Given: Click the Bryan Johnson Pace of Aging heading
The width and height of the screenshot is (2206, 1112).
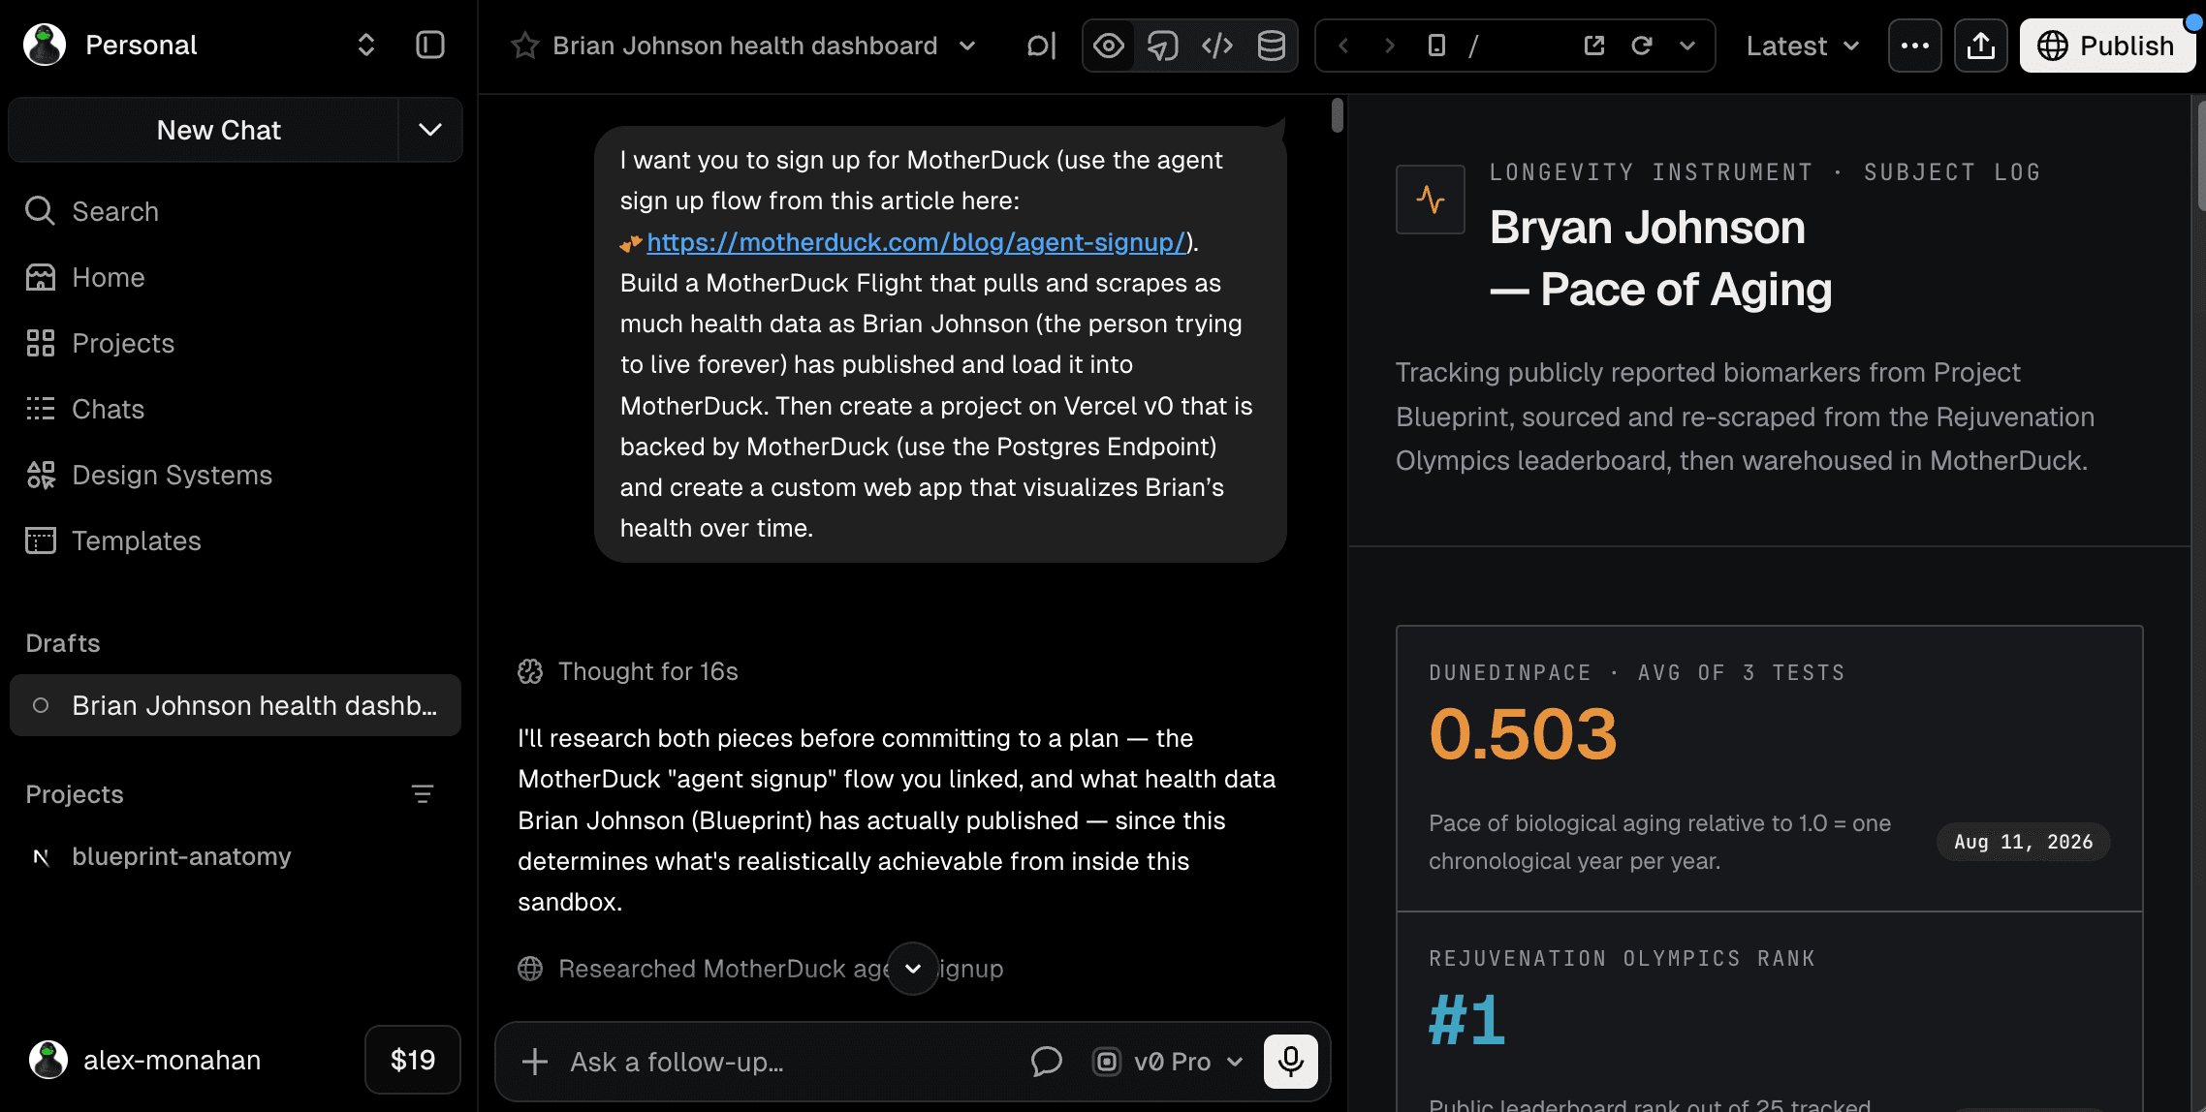Looking at the screenshot, I should click(x=1661, y=258).
